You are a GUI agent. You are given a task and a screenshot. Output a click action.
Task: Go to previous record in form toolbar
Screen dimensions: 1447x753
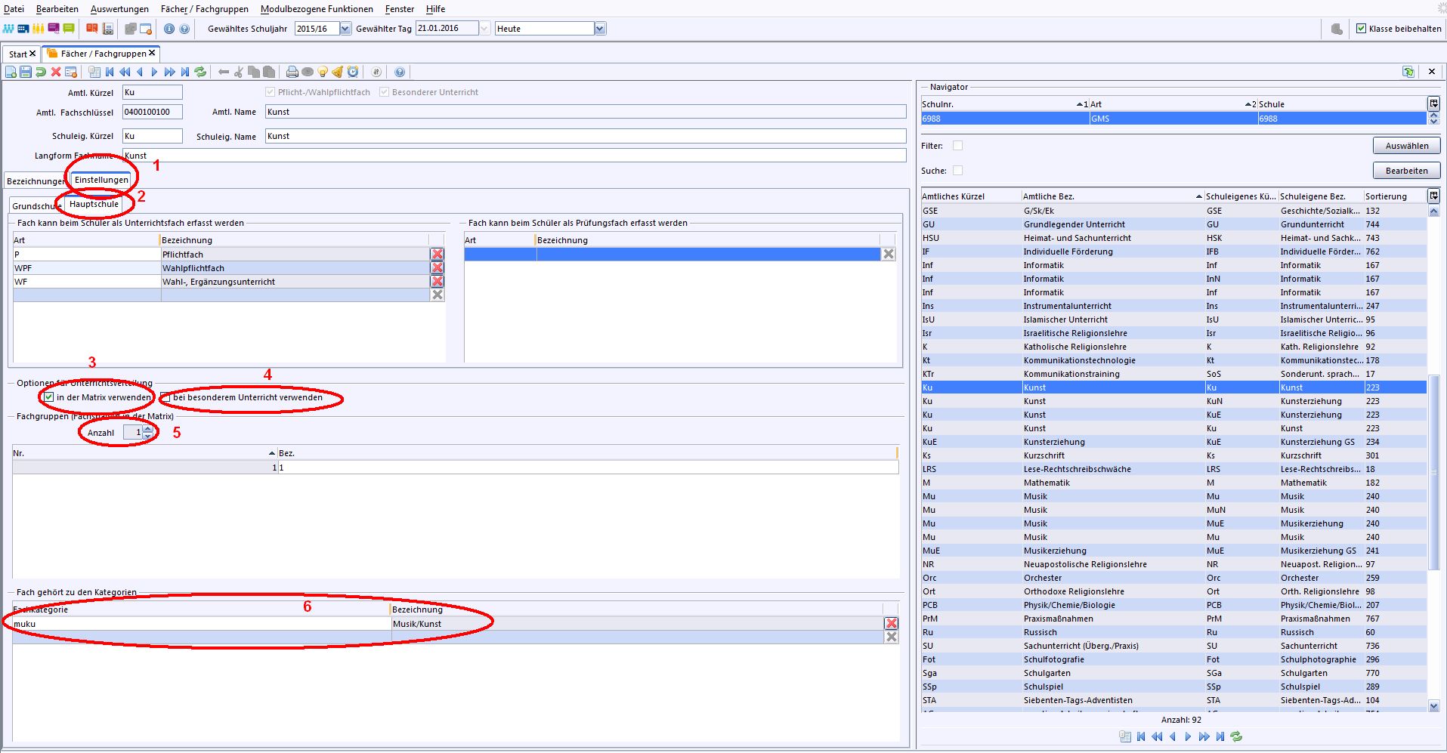[140, 72]
